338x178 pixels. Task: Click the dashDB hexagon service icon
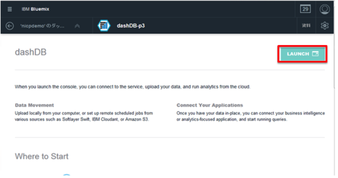[104, 26]
